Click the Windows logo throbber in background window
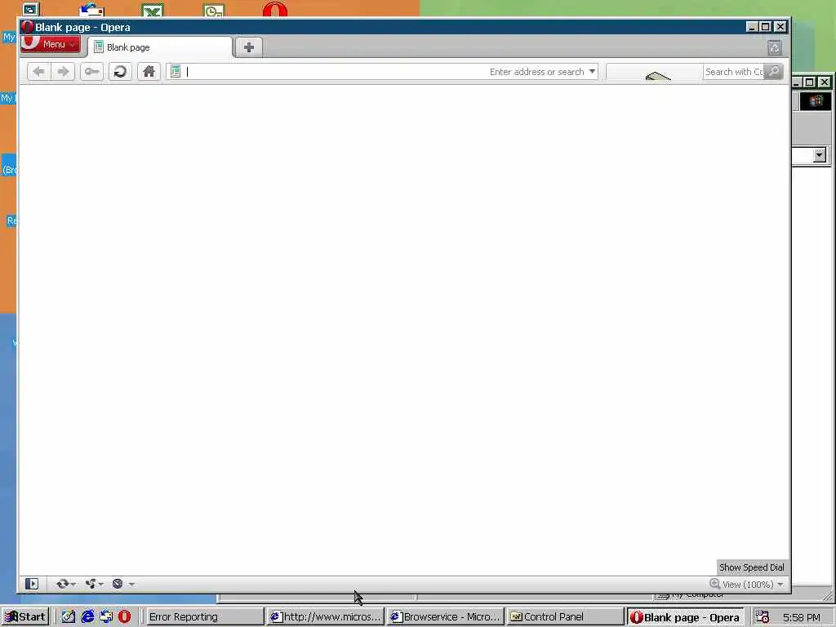The height and width of the screenshot is (627, 836). (816, 101)
